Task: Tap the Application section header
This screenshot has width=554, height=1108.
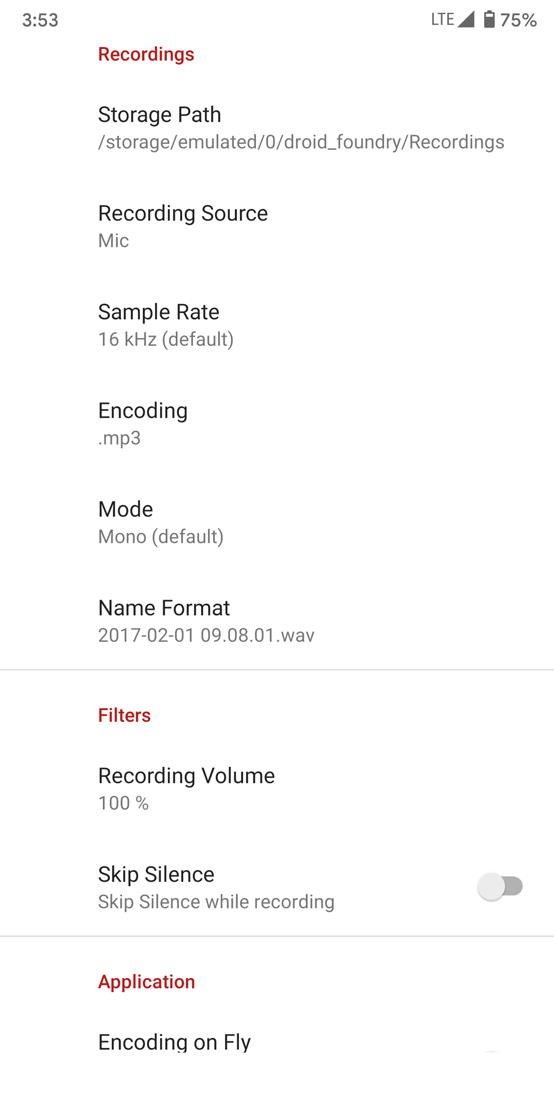Action: [x=146, y=981]
